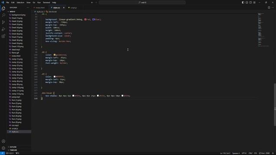
Task: Open notifications bell in status bar
Action: point(273,153)
